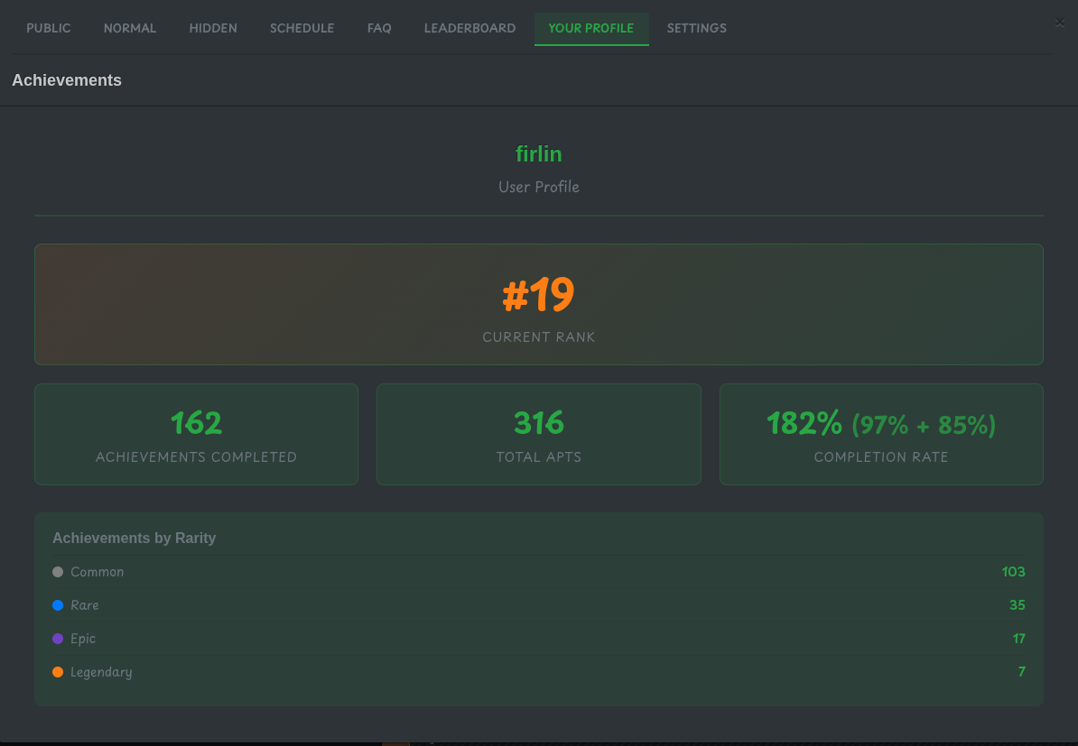Click the Common count 103
The image size is (1078, 746).
pos(1013,572)
